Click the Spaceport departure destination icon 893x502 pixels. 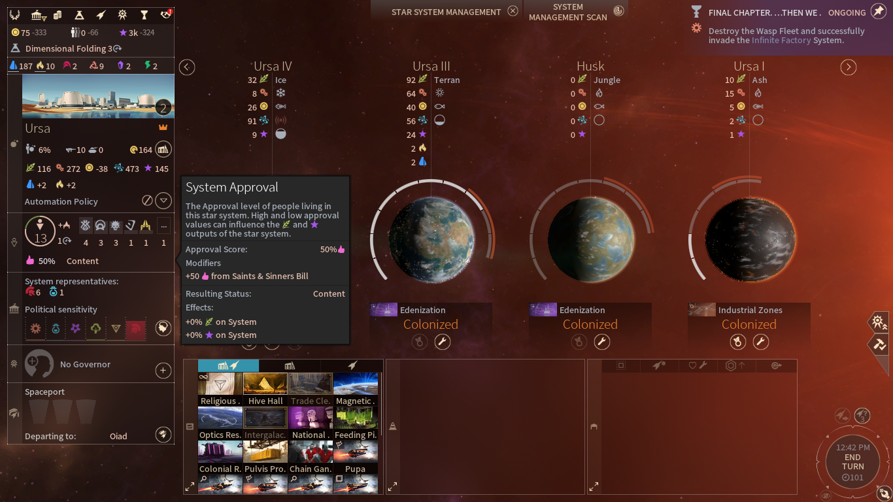163,434
